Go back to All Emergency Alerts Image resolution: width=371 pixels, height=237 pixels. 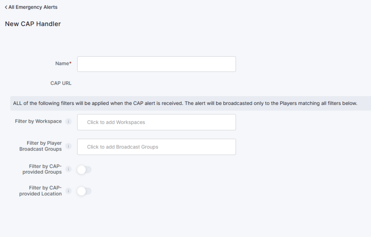(33, 7)
